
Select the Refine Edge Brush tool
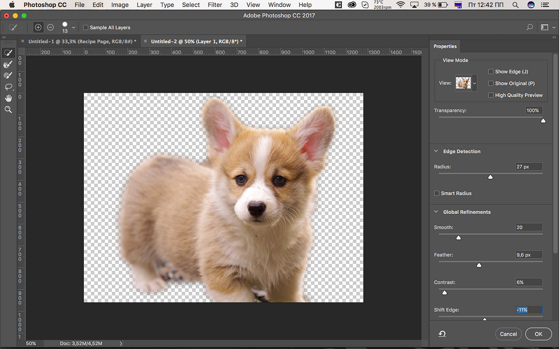tap(8, 64)
